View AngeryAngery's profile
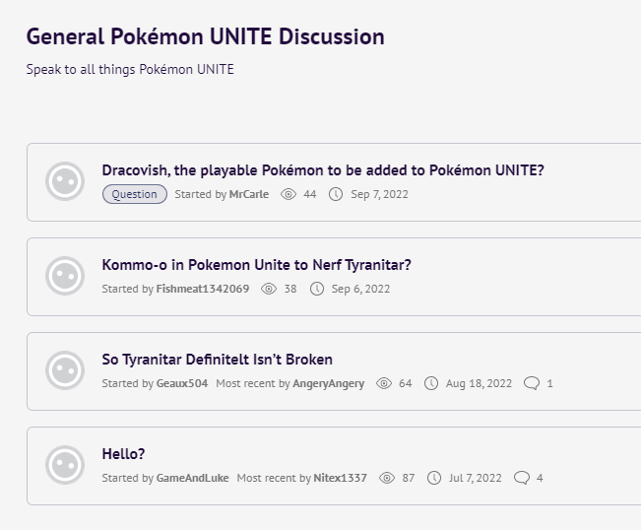 tap(328, 383)
